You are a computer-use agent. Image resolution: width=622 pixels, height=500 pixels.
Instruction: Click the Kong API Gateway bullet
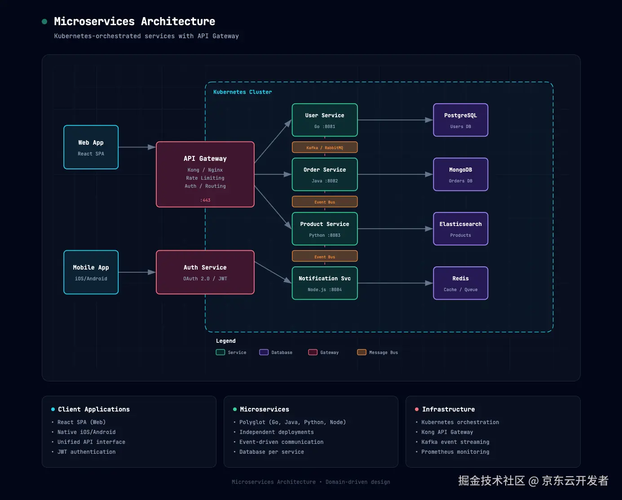pyautogui.click(x=447, y=432)
